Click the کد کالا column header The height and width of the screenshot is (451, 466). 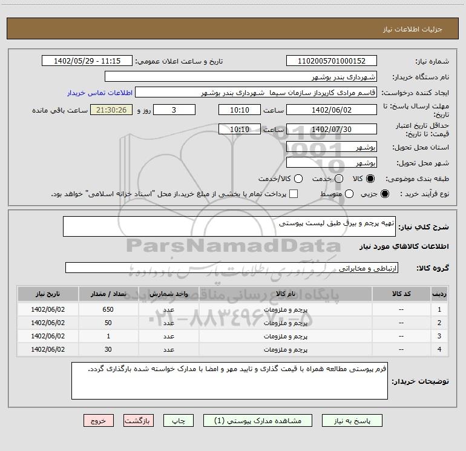401,294
